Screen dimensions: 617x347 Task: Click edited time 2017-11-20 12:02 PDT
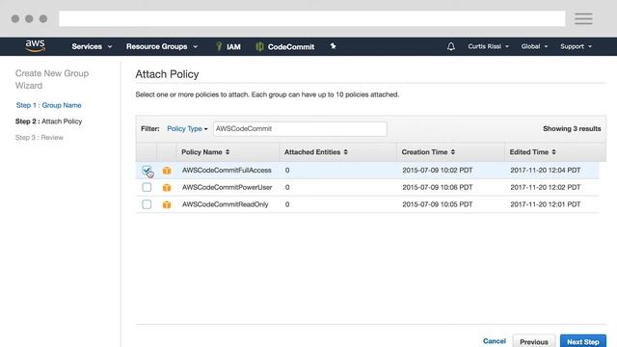(546, 187)
